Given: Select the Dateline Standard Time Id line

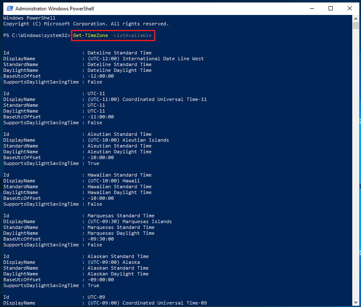Looking at the screenshot, I should point(119,52).
